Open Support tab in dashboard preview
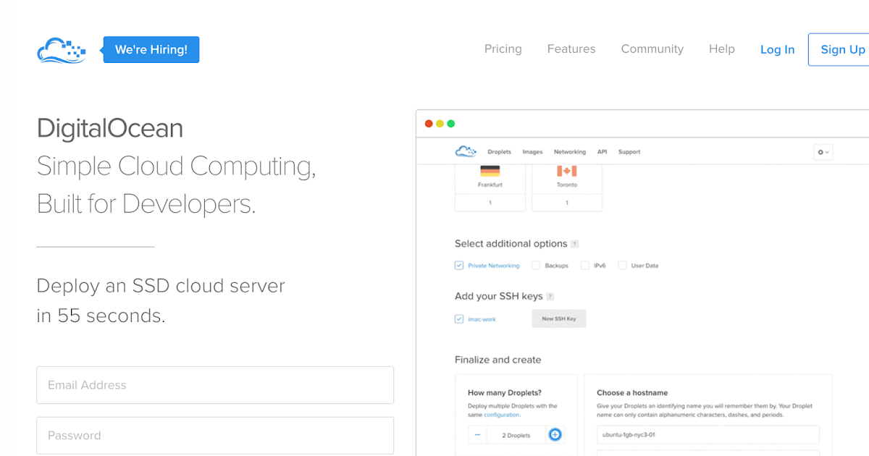 pyautogui.click(x=629, y=152)
